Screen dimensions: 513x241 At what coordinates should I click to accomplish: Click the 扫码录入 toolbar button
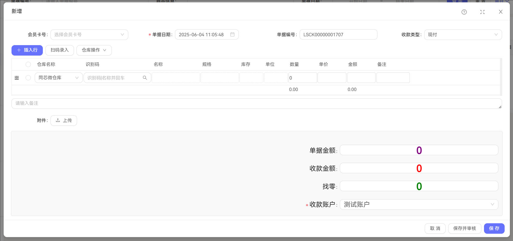pyautogui.click(x=60, y=50)
